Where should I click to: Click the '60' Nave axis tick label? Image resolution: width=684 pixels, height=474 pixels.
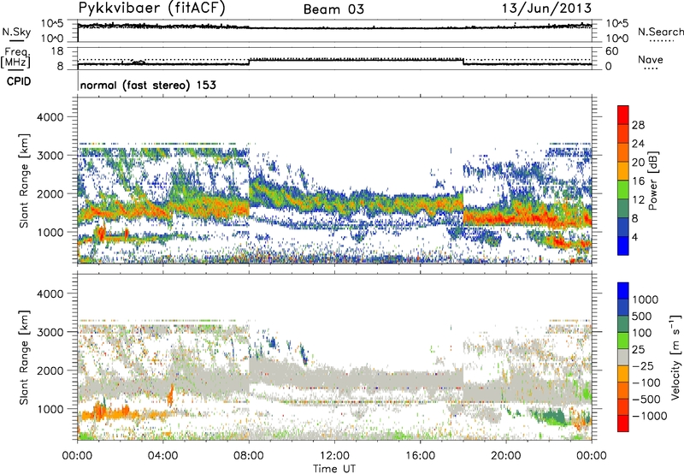coord(611,51)
